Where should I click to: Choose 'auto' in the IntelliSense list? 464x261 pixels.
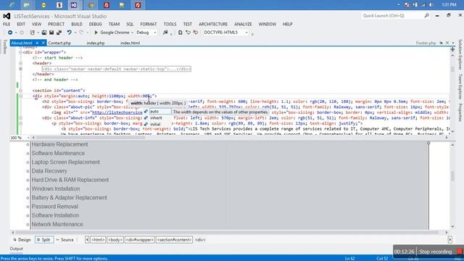pyautogui.click(x=159, y=112)
